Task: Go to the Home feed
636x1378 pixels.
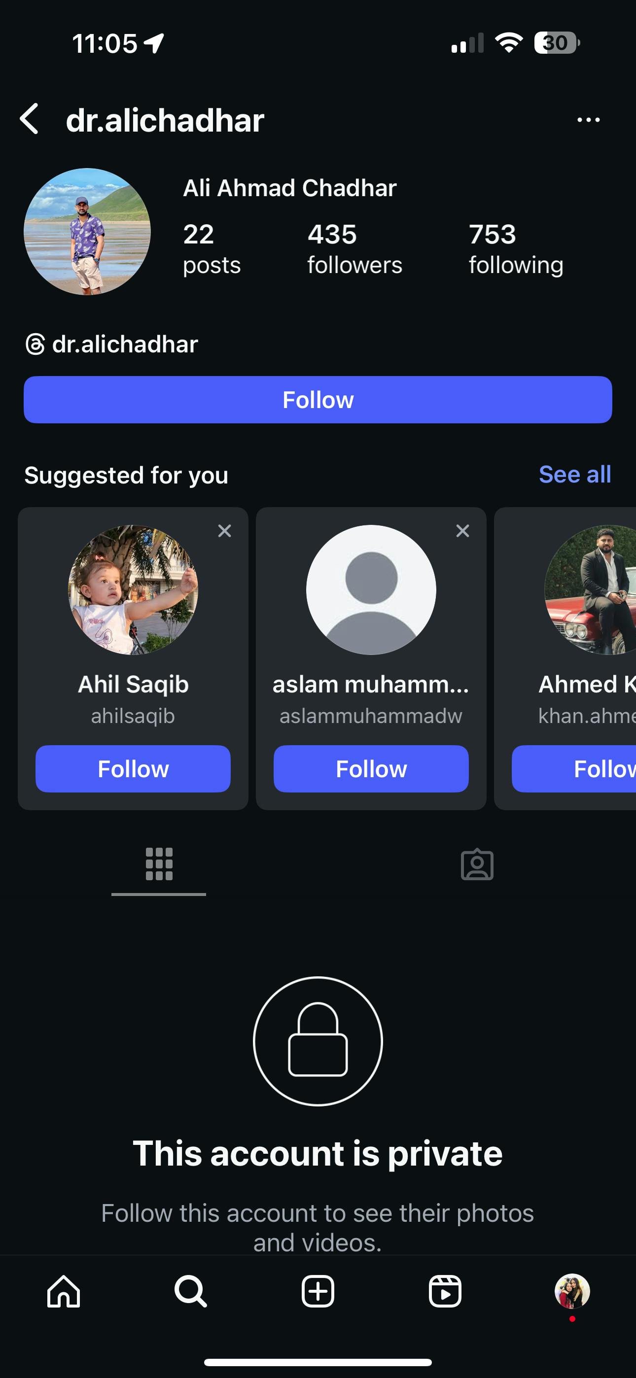Action: click(64, 1291)
